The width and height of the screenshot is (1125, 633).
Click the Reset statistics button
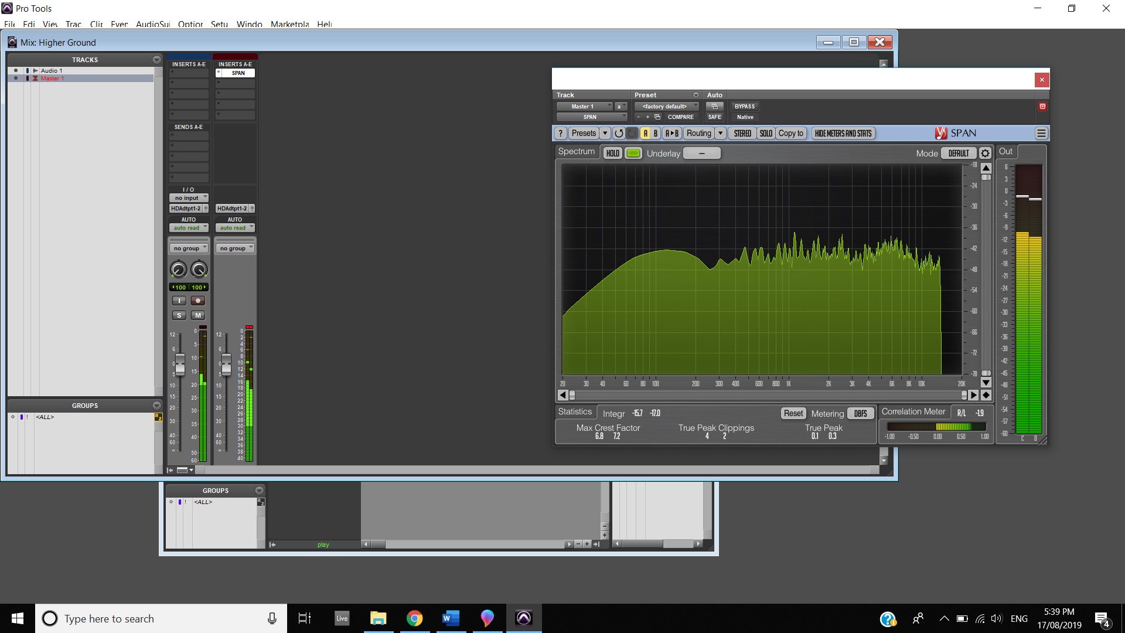[x=793, y=414]
